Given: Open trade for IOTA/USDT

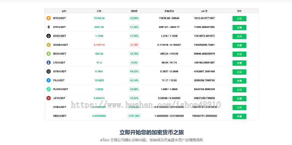Looking at the screenshot, I should coord(239,72).
